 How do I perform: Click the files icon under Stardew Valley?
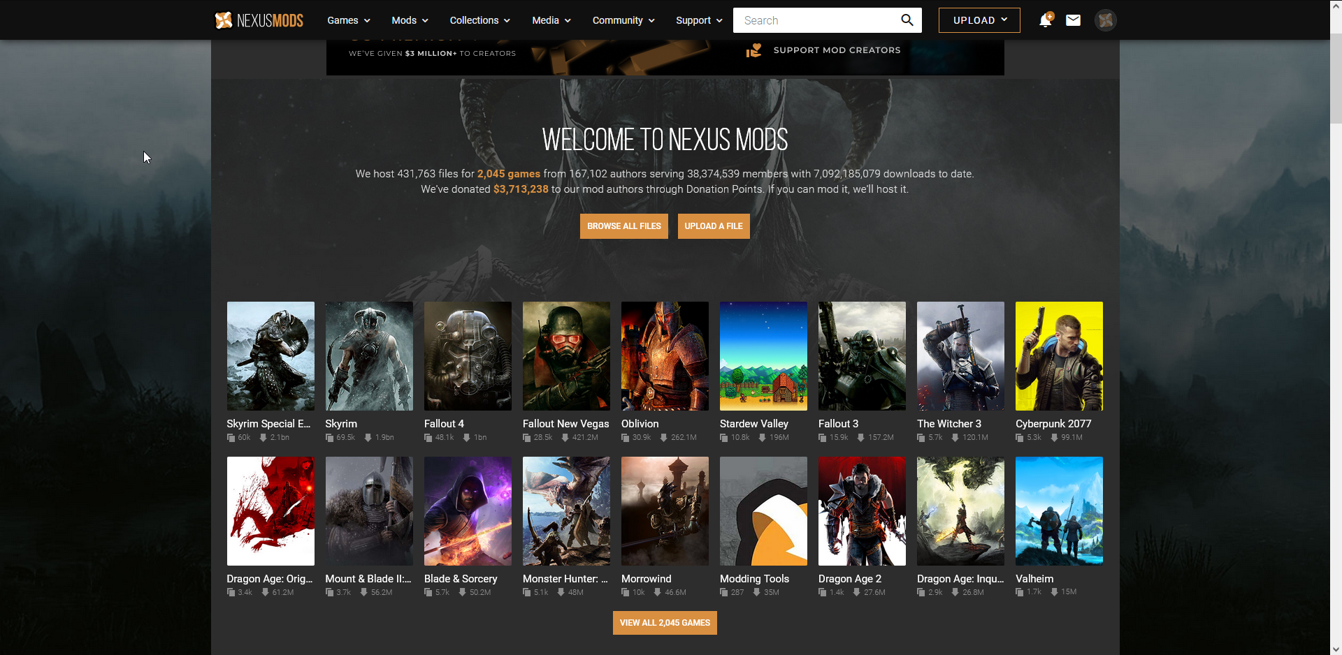[724, 438]
